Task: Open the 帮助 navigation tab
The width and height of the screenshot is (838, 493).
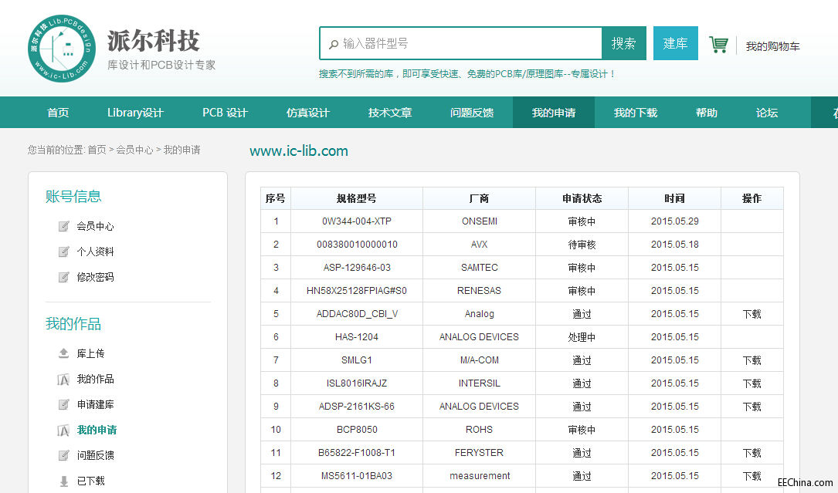Action: pos(707,113)
